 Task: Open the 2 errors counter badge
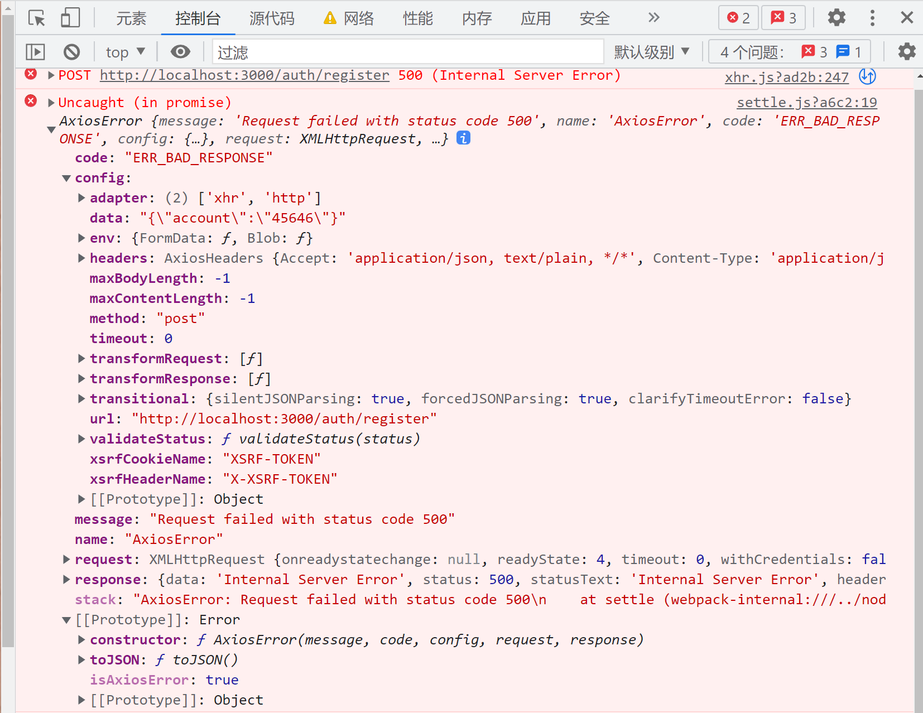click(738, 18)
